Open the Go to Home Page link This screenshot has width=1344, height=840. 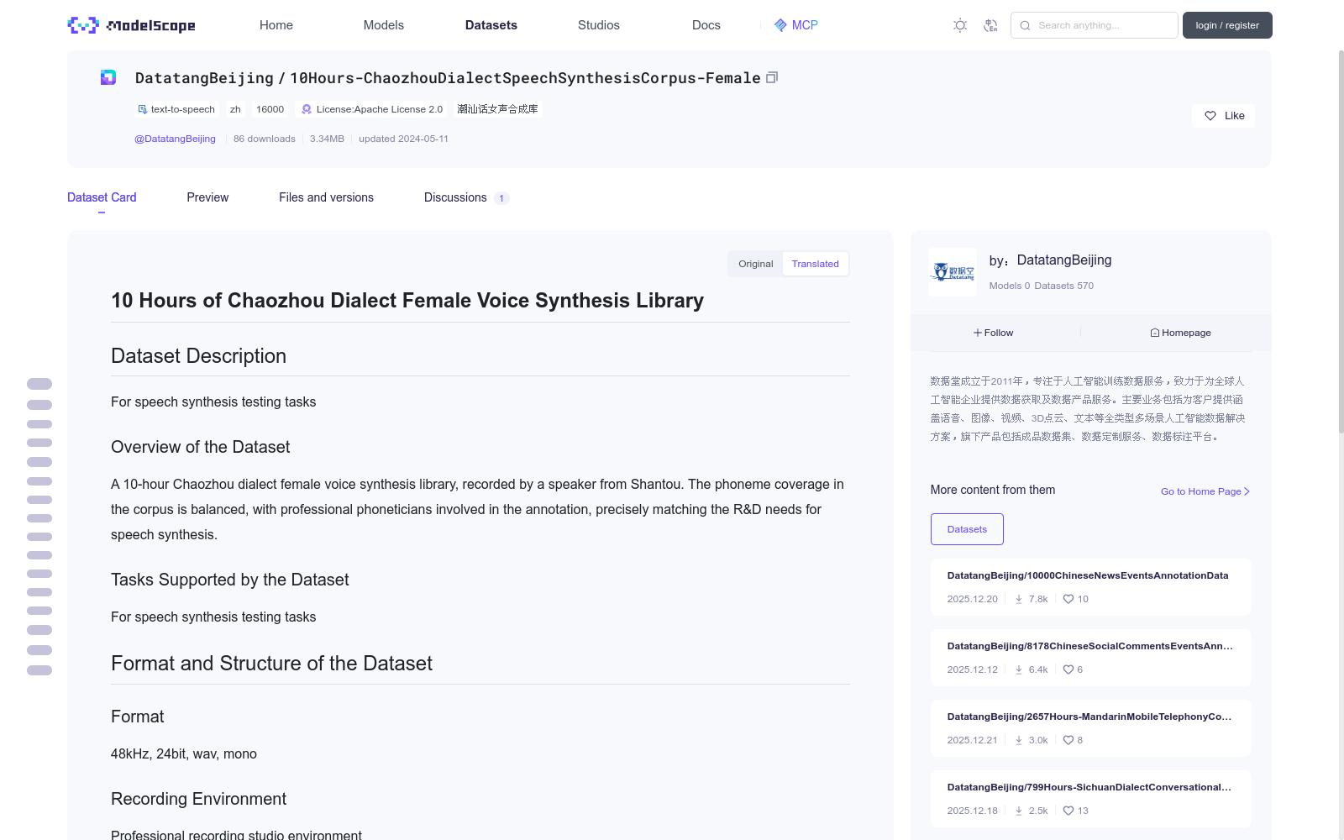[1205, 491]
